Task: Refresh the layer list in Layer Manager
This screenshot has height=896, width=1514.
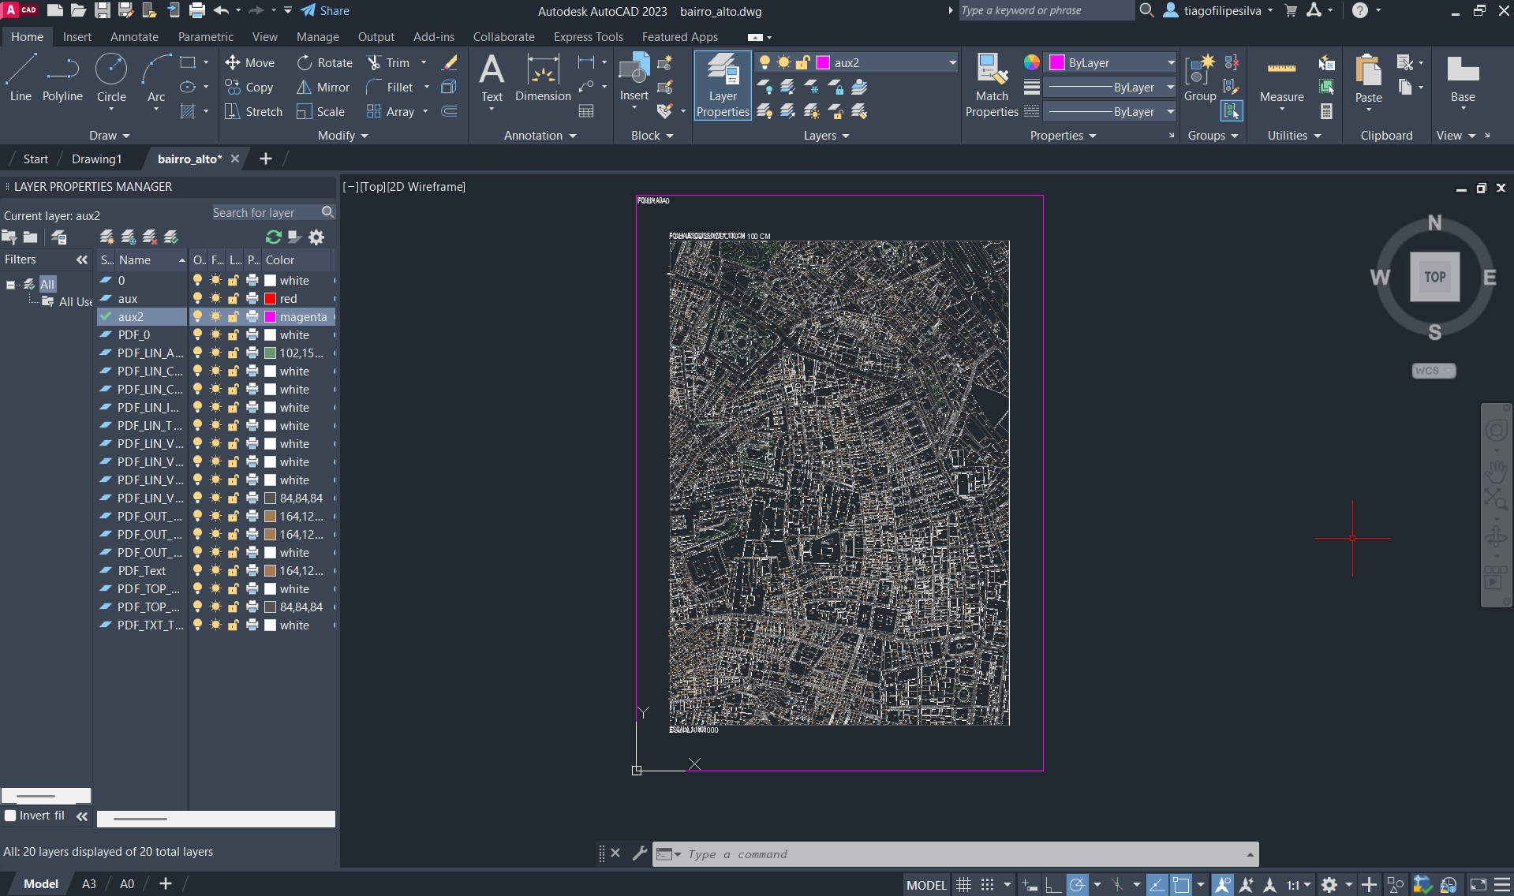Action: [274, 237]
